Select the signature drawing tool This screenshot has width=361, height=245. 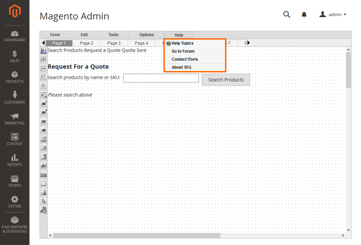pyautogui.click(x=43, y=201)
